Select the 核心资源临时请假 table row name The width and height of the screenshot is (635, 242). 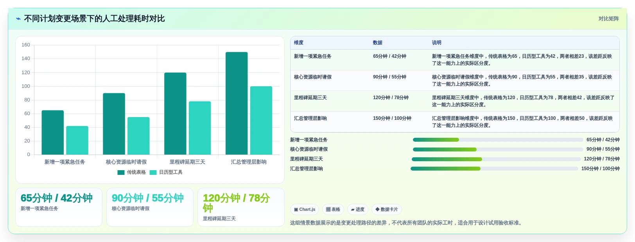tap(313, 77)
